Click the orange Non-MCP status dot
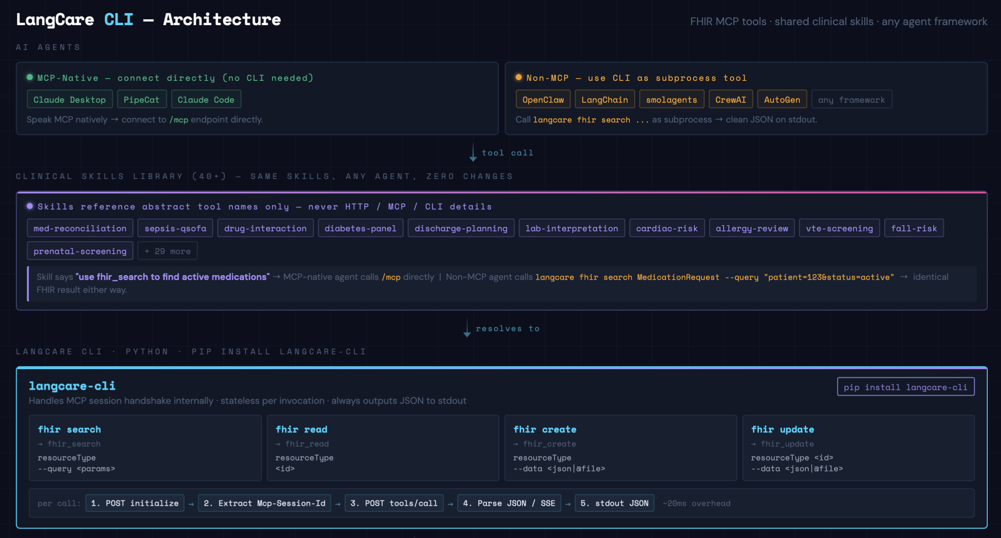The width and height of the screenshot is (1001, 538). pos(519,77)
